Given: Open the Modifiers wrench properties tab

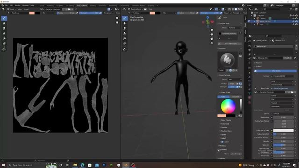Looking at the screenshot, I should coord(249,77).
